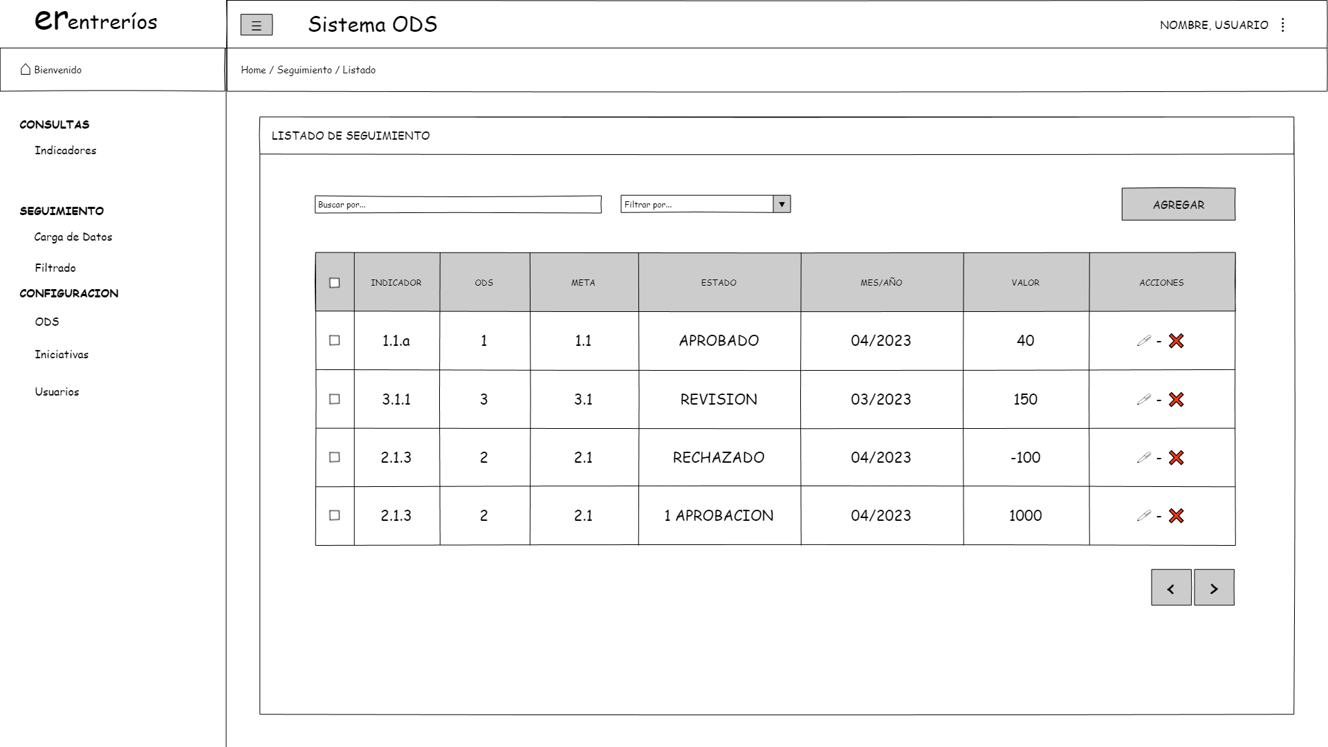Click edit pencil for APROBADO row
This screenshot has height=747, width=1328.
click(1143, 341)
